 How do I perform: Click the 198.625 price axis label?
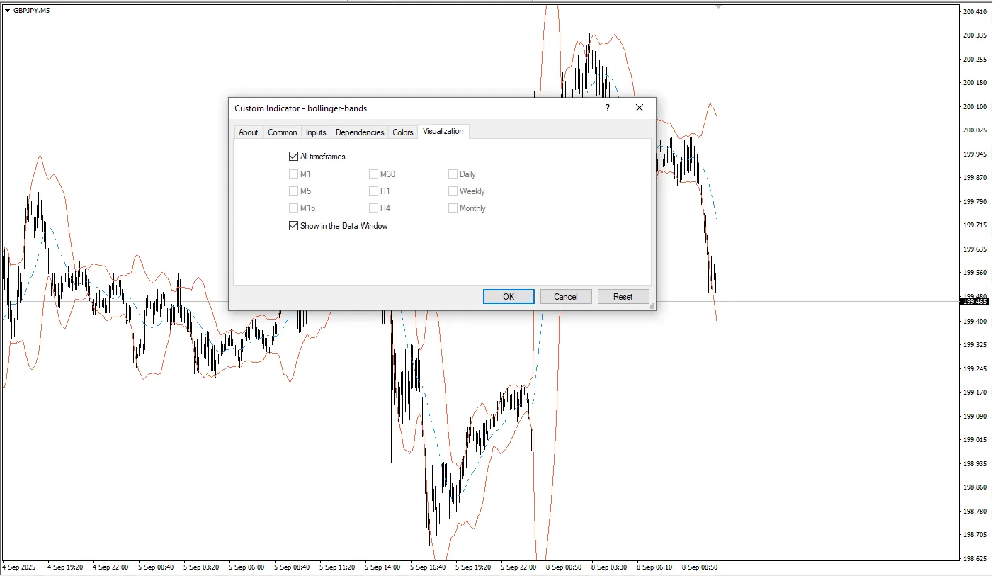tap(975, 559)
